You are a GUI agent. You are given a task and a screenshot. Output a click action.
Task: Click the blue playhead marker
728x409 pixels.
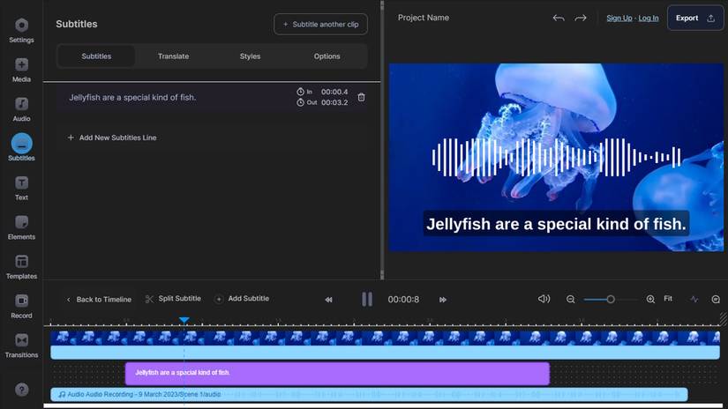point(184,320)
